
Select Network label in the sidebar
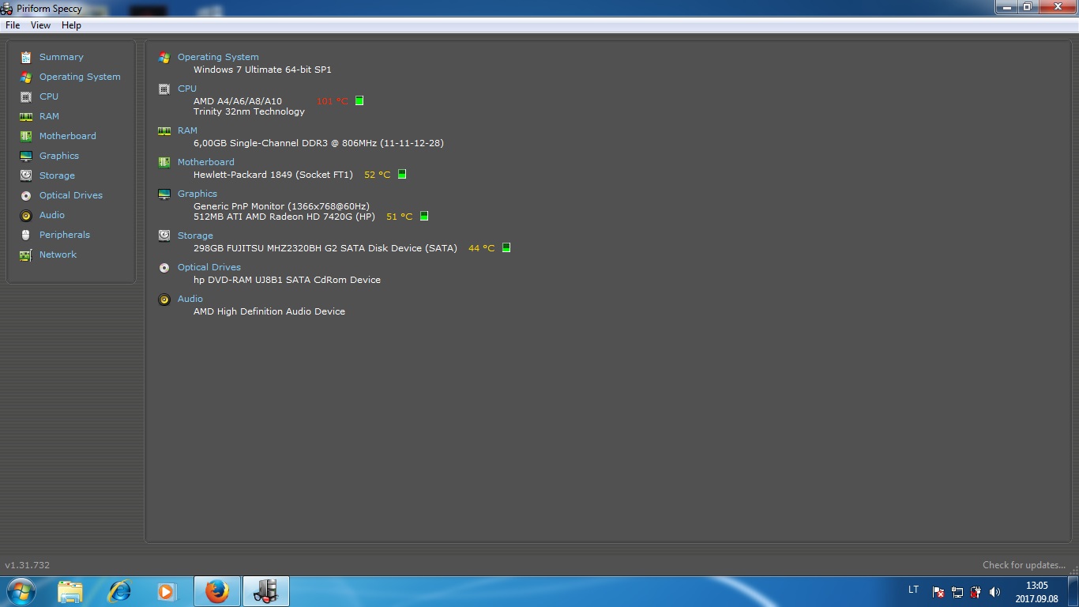[x=58, y=254]
